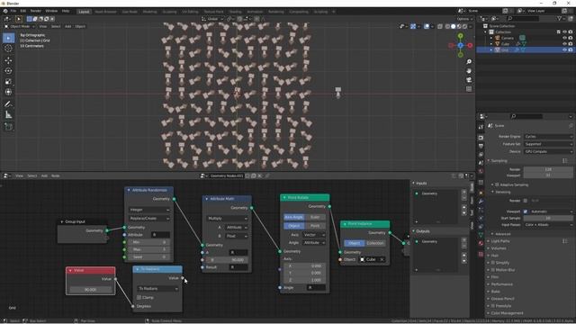
Task: Expand the Camera item in outliner
Action: (x=491, y=38)
